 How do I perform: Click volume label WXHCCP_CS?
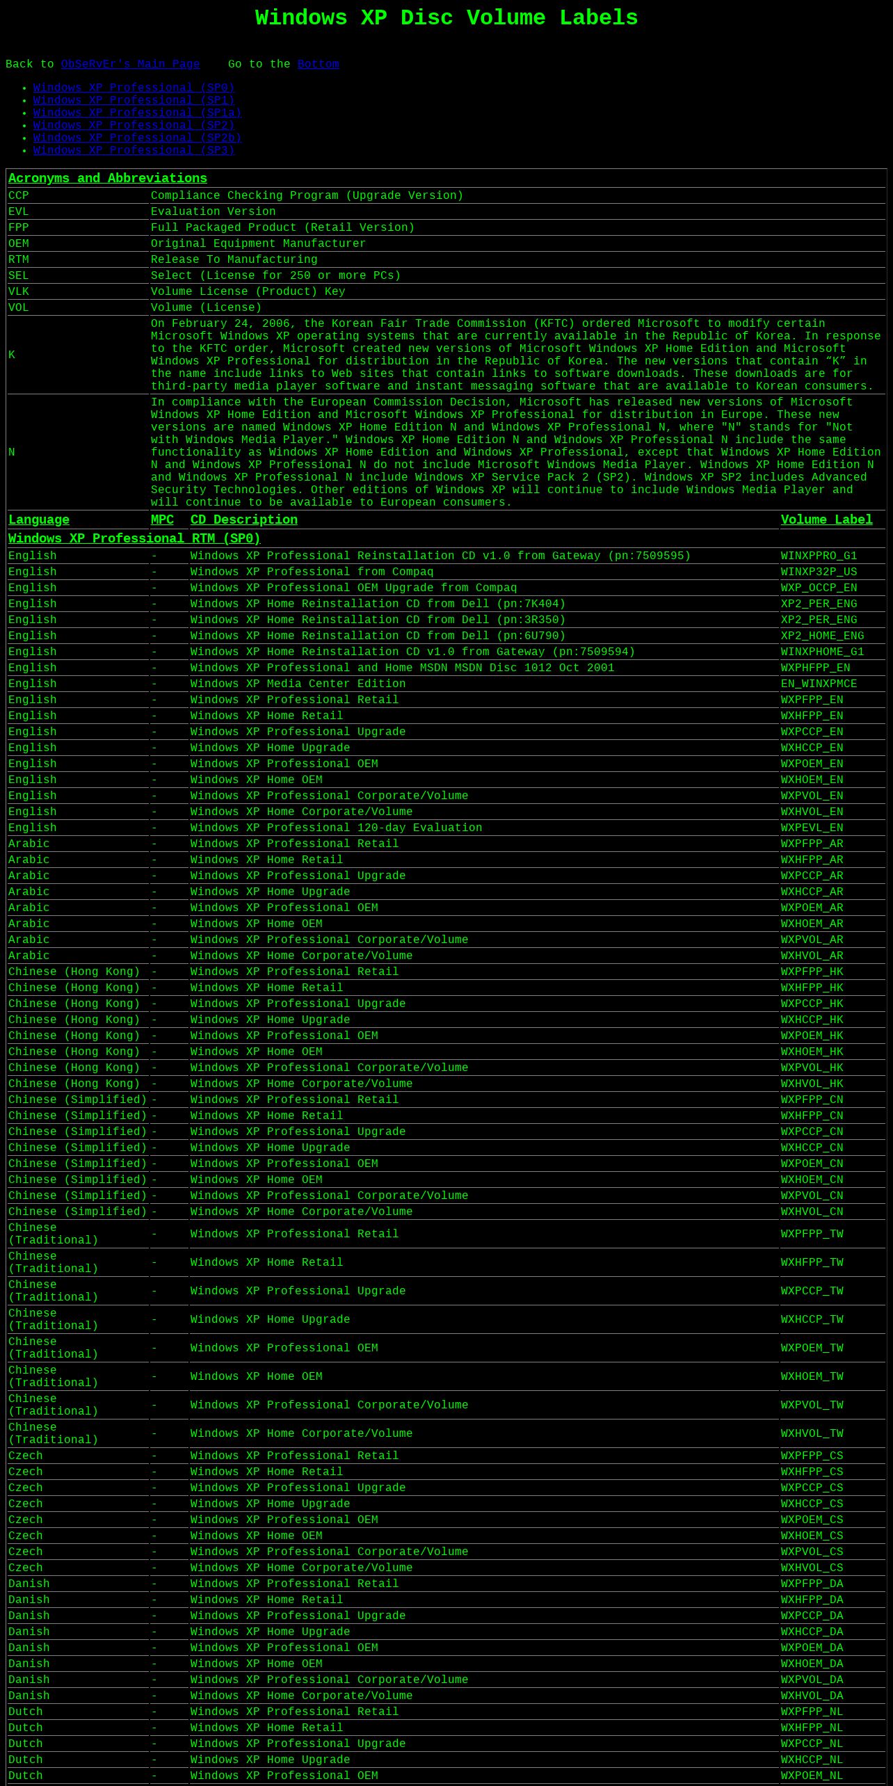pyautogui.click(x=812, y=1504)
